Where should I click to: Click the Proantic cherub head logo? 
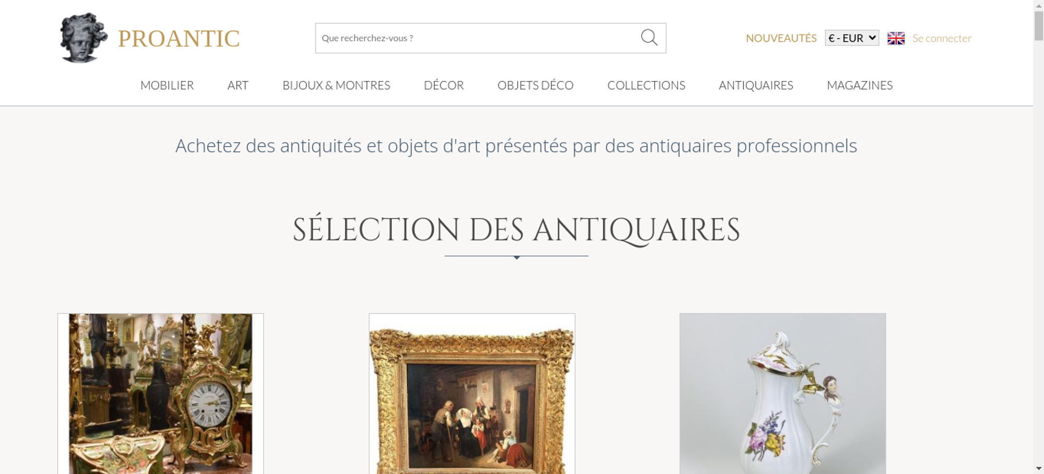[84, 38]
